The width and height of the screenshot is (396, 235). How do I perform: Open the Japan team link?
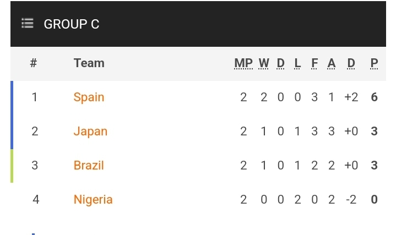coord(90,132)
